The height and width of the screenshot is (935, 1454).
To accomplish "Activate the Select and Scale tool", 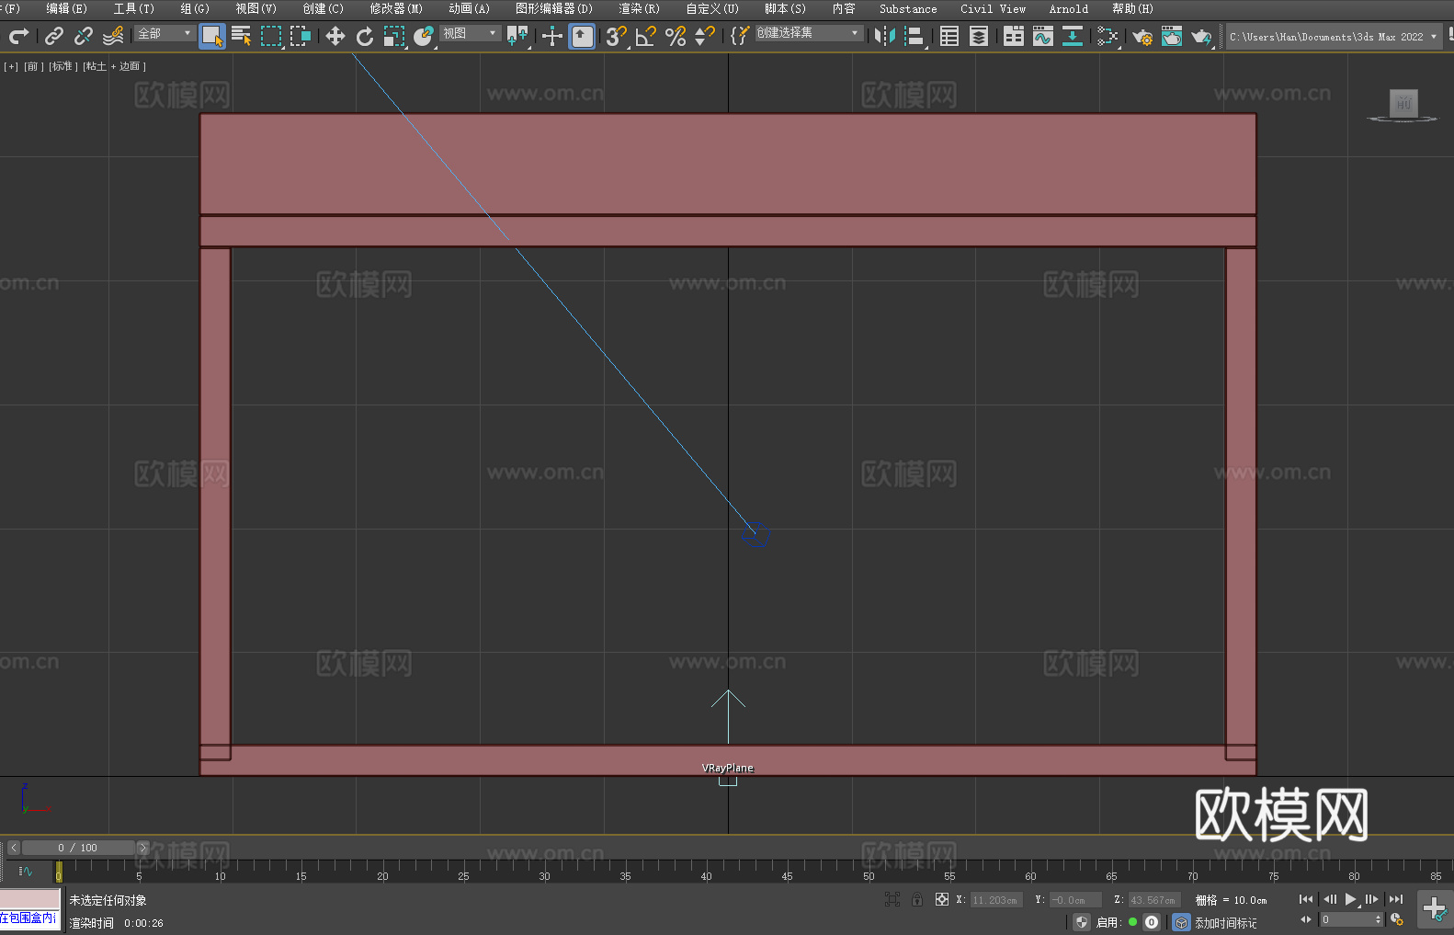I will 394,36.
